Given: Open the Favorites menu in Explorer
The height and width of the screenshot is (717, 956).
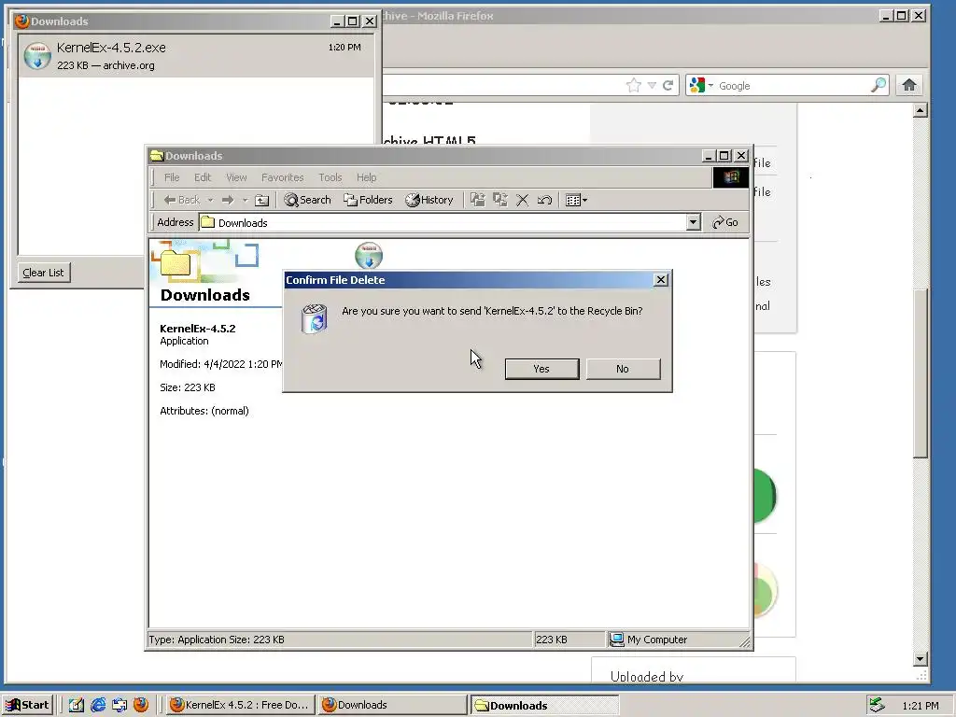Looking at the screenshot, I should pos(282,177).
